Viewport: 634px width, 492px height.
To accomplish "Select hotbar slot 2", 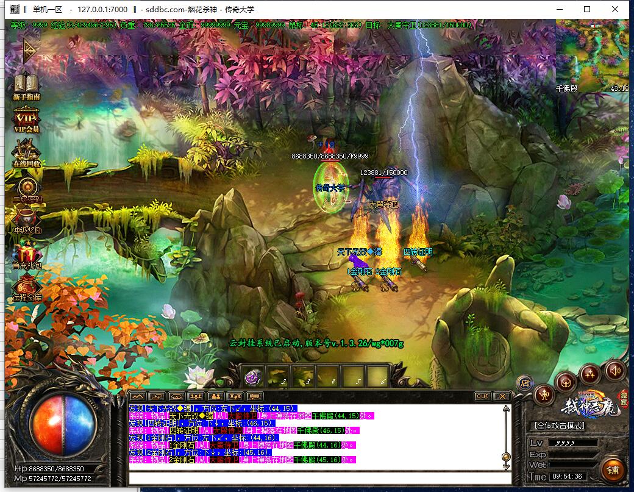I will pos(279,378).
